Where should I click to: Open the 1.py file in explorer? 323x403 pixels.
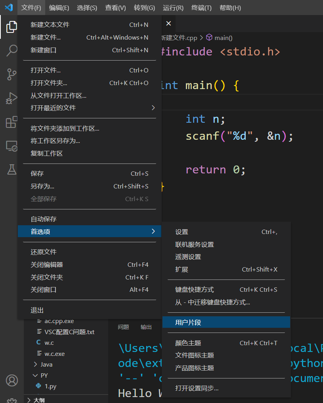click(x=50, y=386)
